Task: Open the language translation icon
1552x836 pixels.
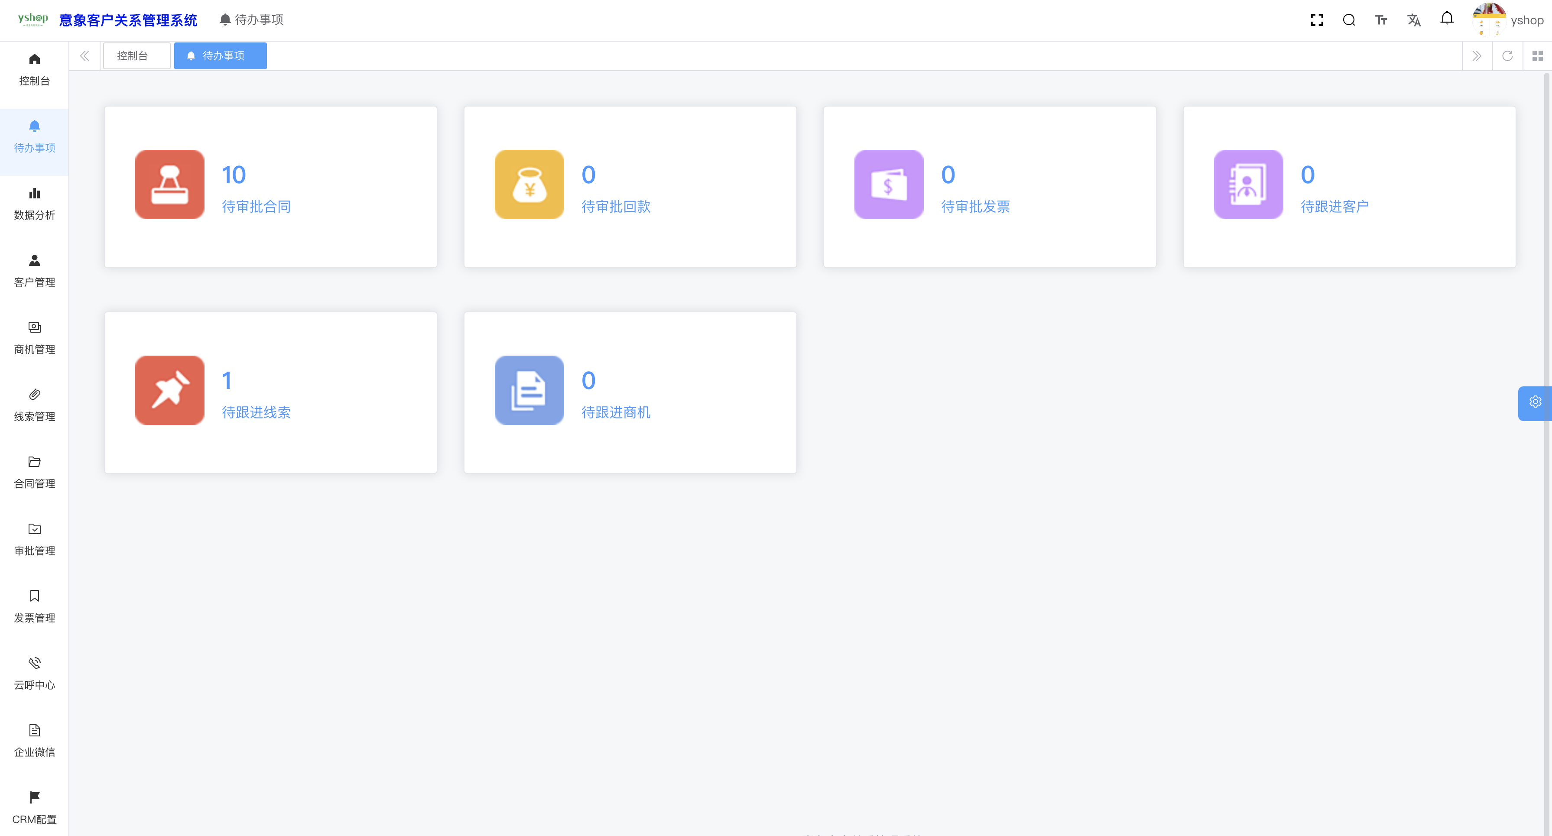Action: pyautogui.click(x=1413, y=20)
